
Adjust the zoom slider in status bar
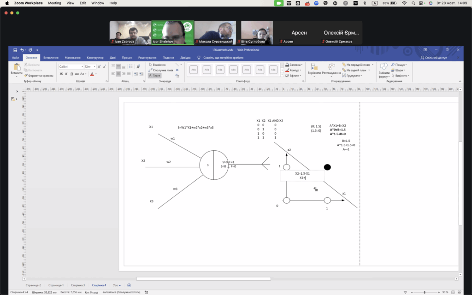click(425, 292)
